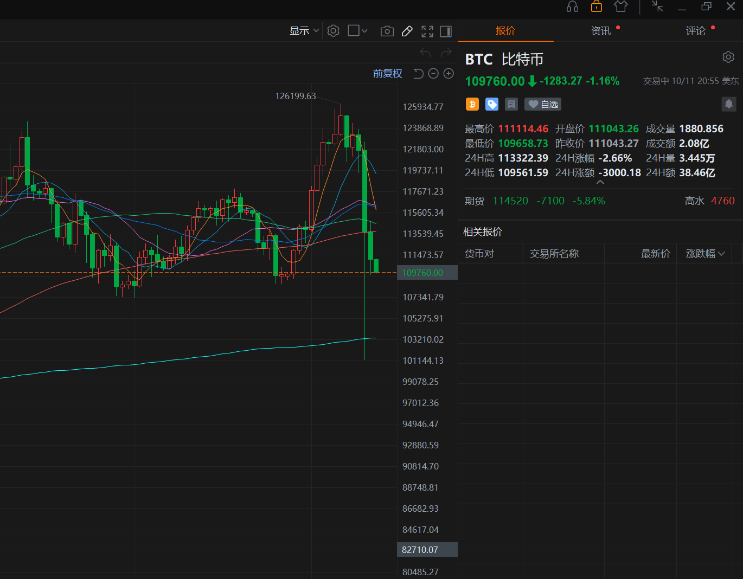743x579 pixels.
Task: Click the price alert bell icon
Action: (728, 104)
